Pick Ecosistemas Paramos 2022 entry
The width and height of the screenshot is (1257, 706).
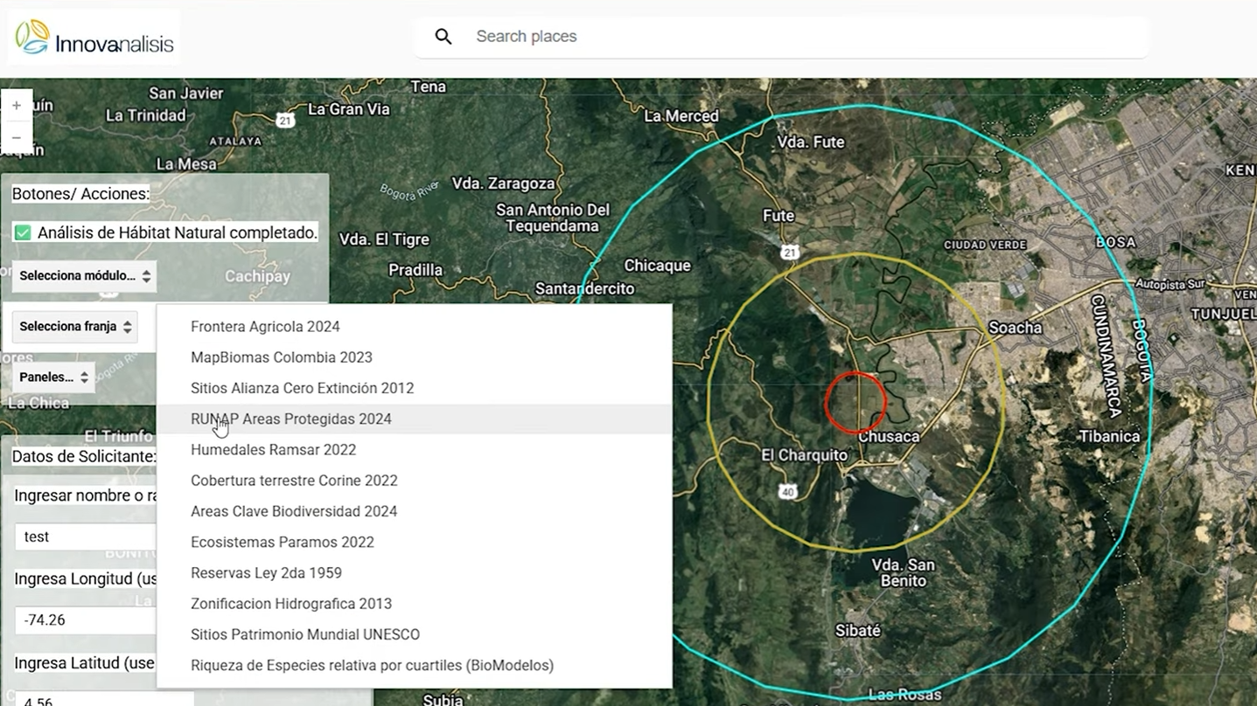414,542
